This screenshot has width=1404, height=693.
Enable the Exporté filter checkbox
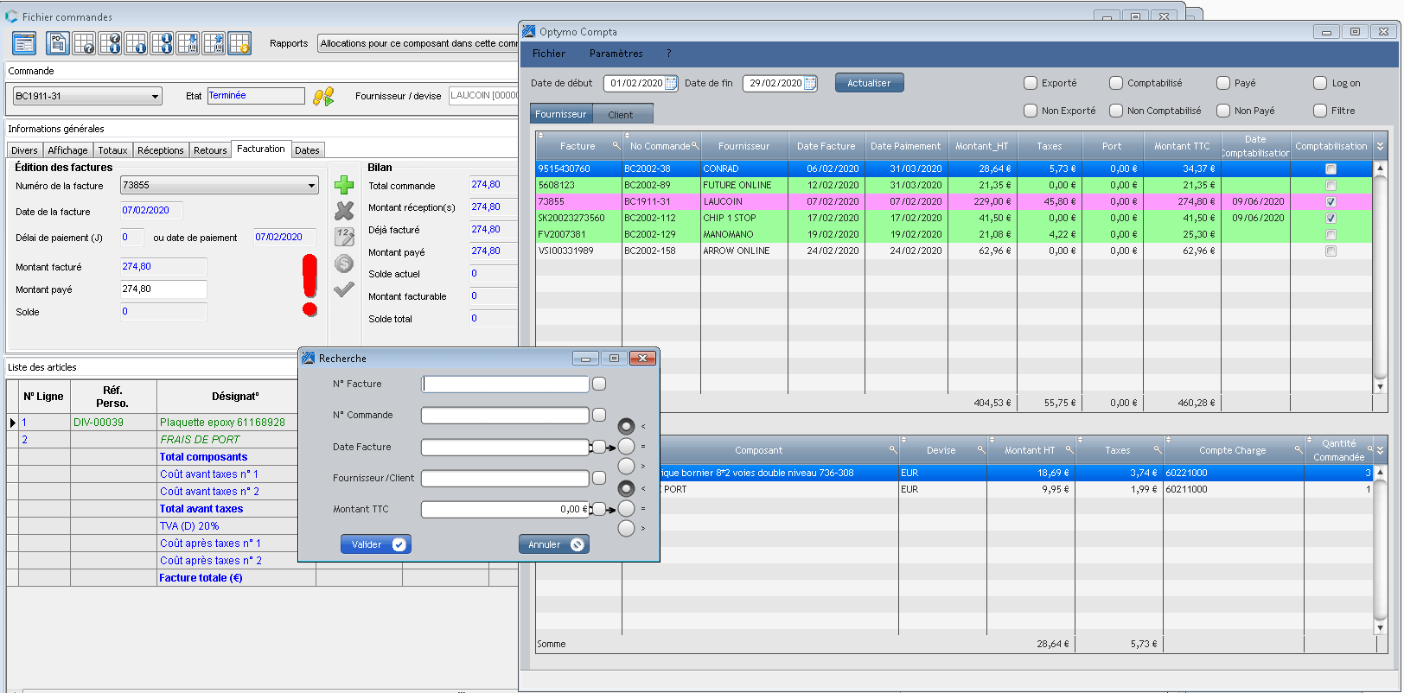click(x=1031, y=83)
